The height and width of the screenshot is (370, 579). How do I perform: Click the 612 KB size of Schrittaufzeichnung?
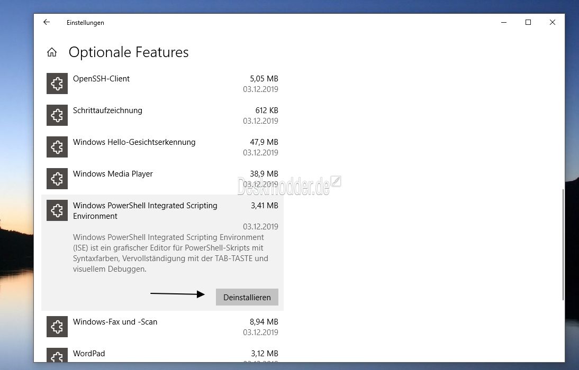tap(267, 110)
